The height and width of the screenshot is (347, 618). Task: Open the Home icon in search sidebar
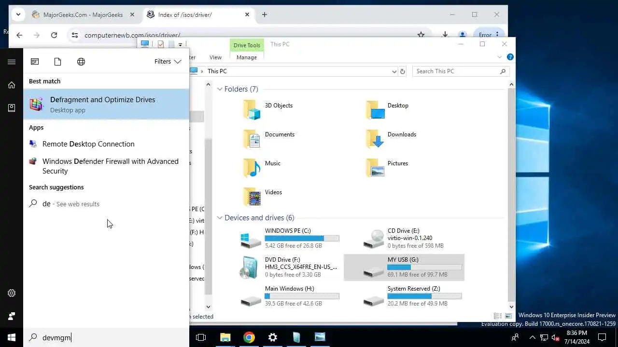click(12, 85)
